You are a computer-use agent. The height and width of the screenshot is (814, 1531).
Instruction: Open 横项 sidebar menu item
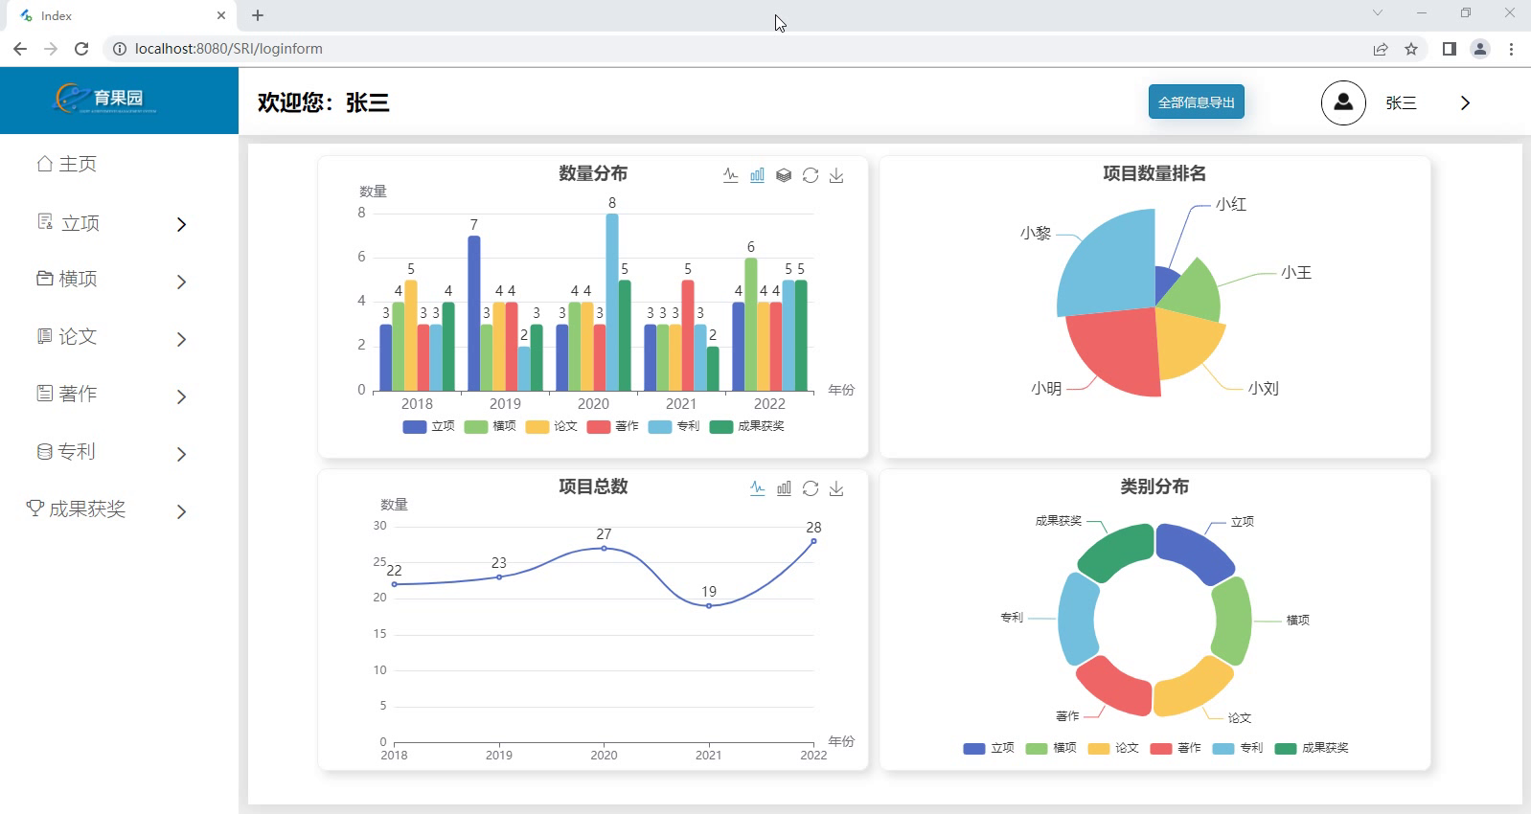(67, 279)
